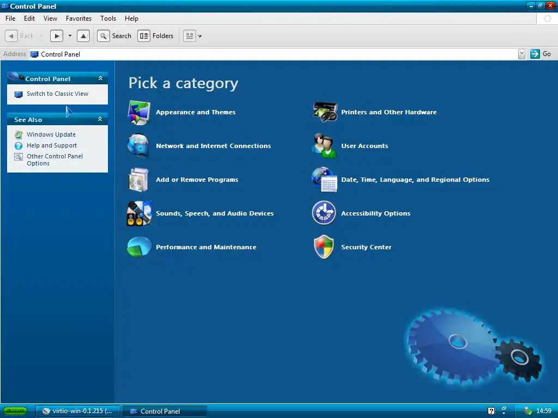Click the Forward arrow toolbar button
Screen dimensions: 558x418
click(x=57, y=36)
